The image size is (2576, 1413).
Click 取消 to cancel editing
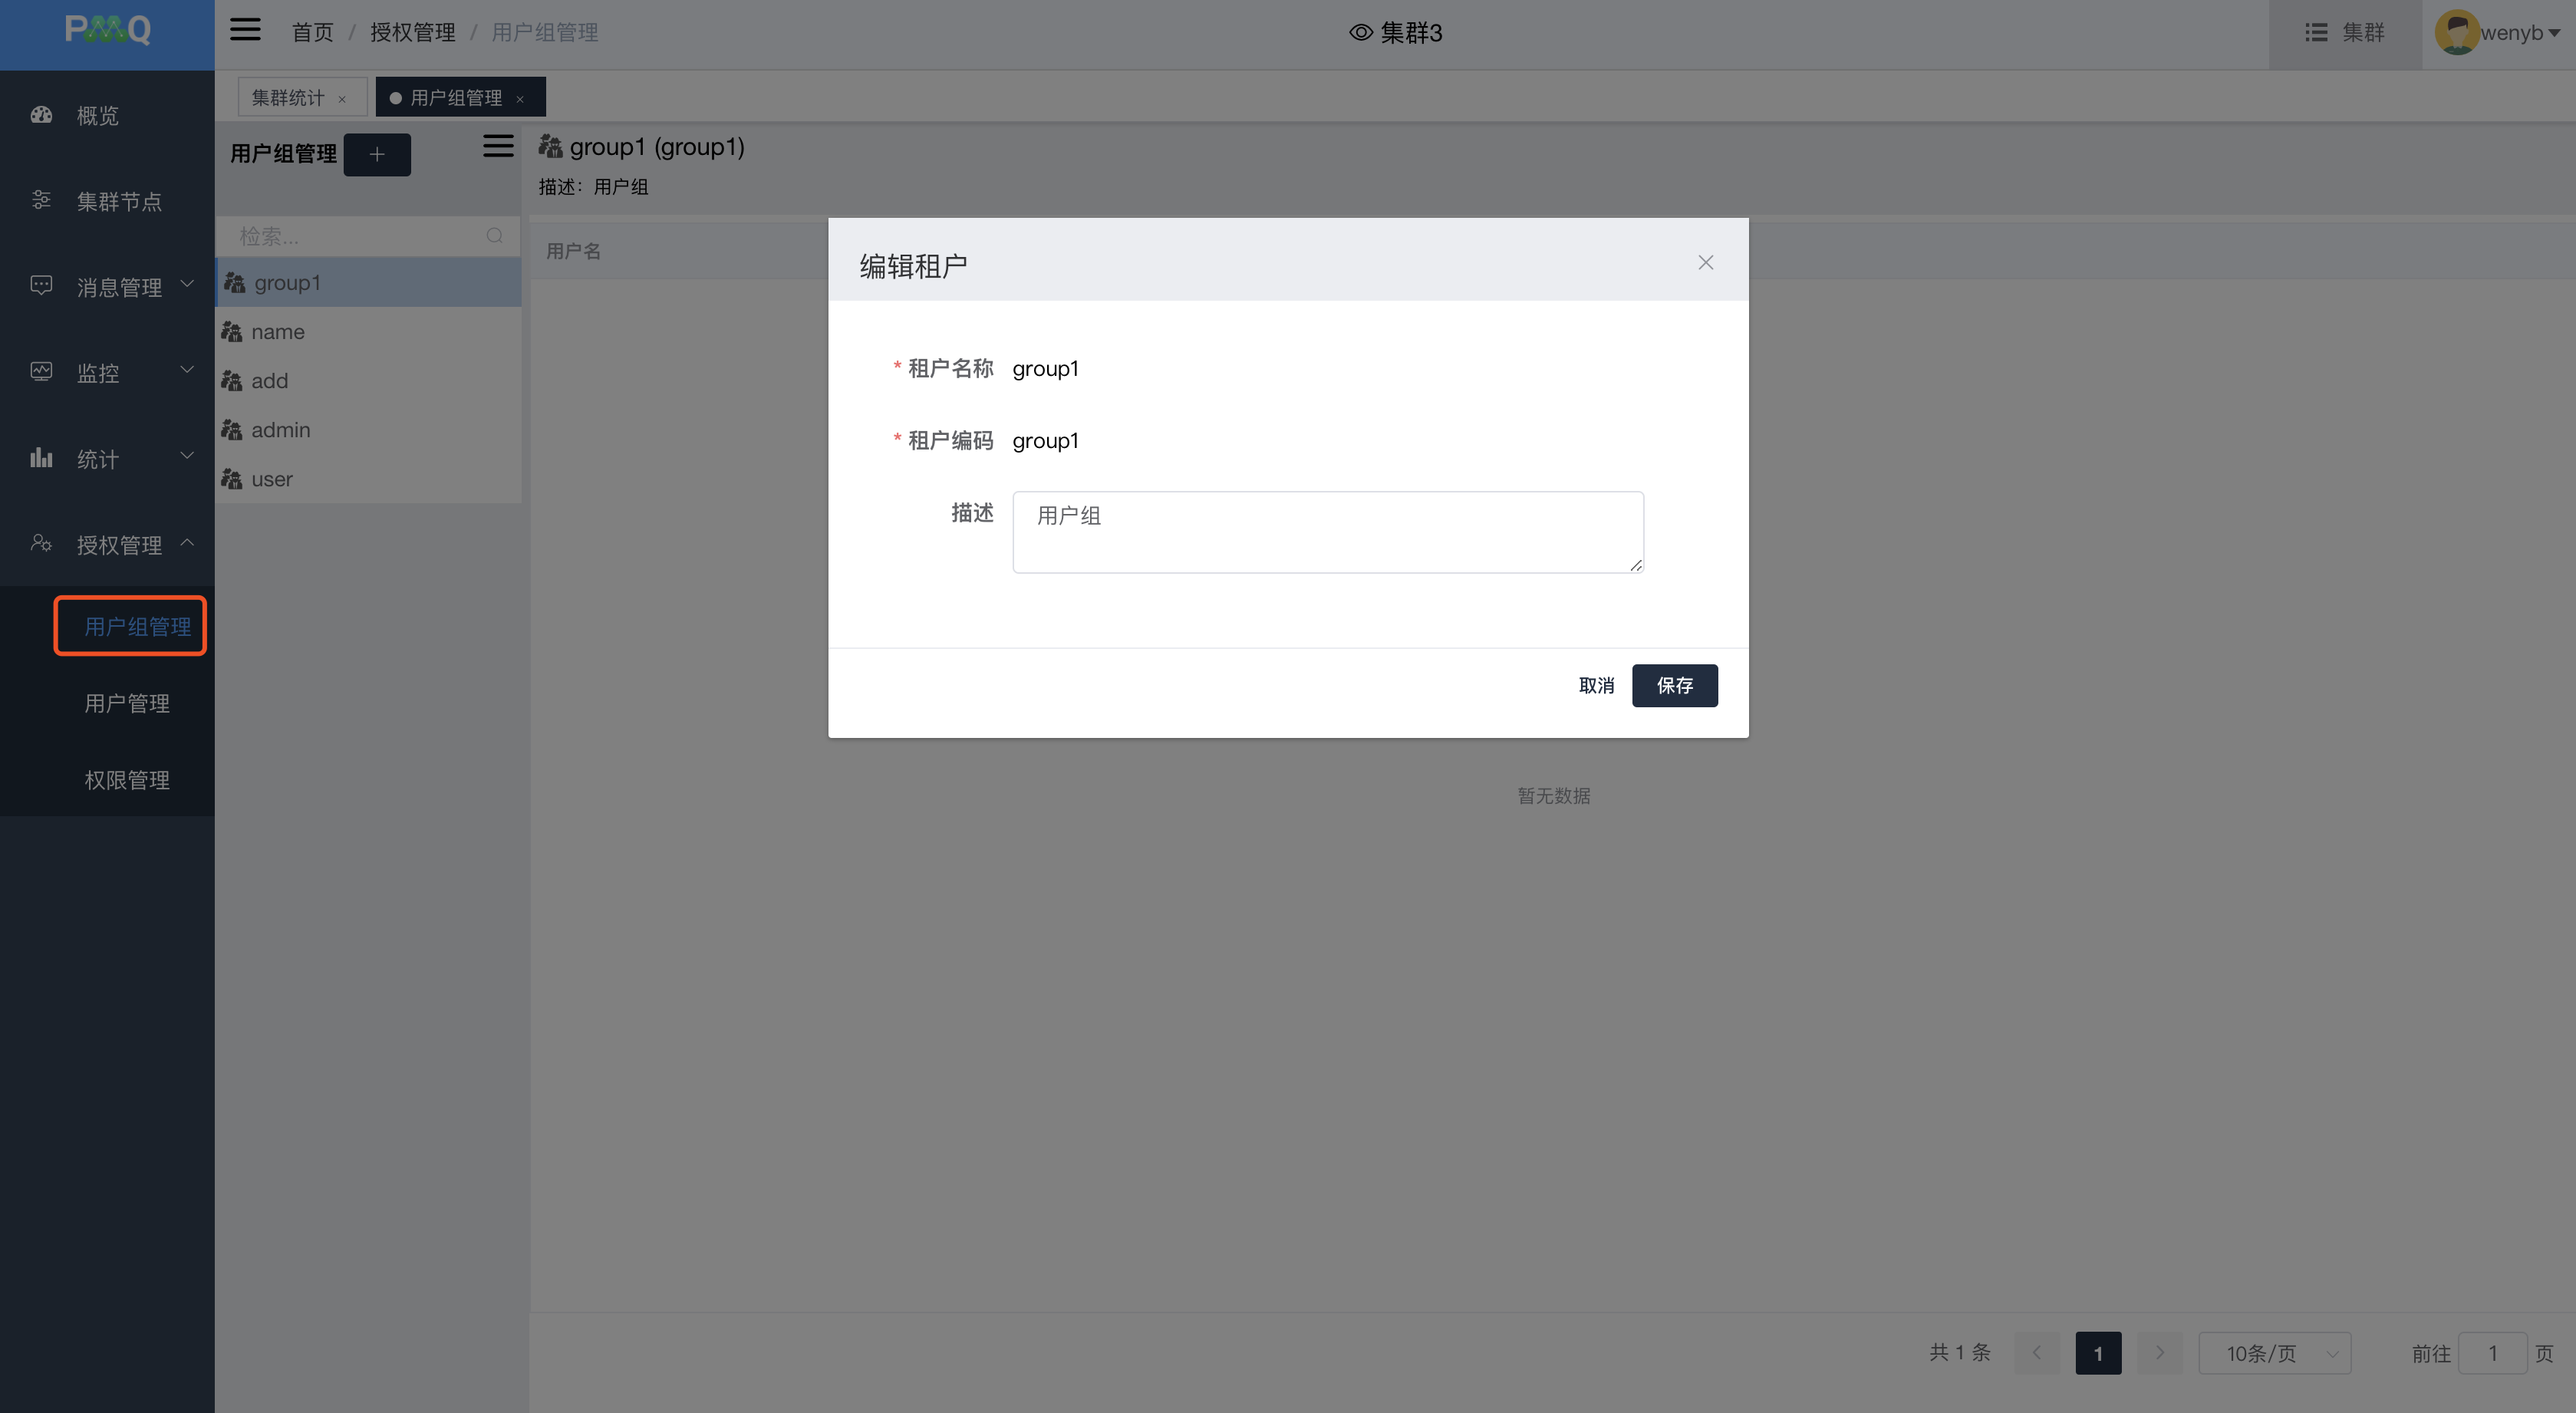click(1596, 685)
